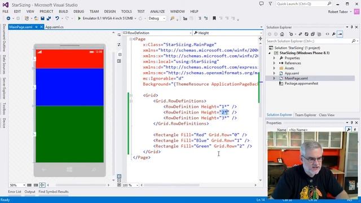This screenshot has width=361, height=203.
Task: Click the Undo toolbar icon
Action: pyautogui.click(x=57, y=18)
